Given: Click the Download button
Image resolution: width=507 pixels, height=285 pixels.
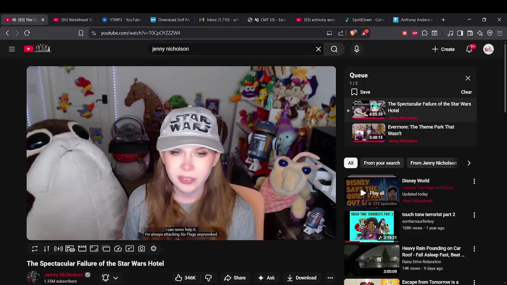Looking at the screenshot, I should coord(302,278).
